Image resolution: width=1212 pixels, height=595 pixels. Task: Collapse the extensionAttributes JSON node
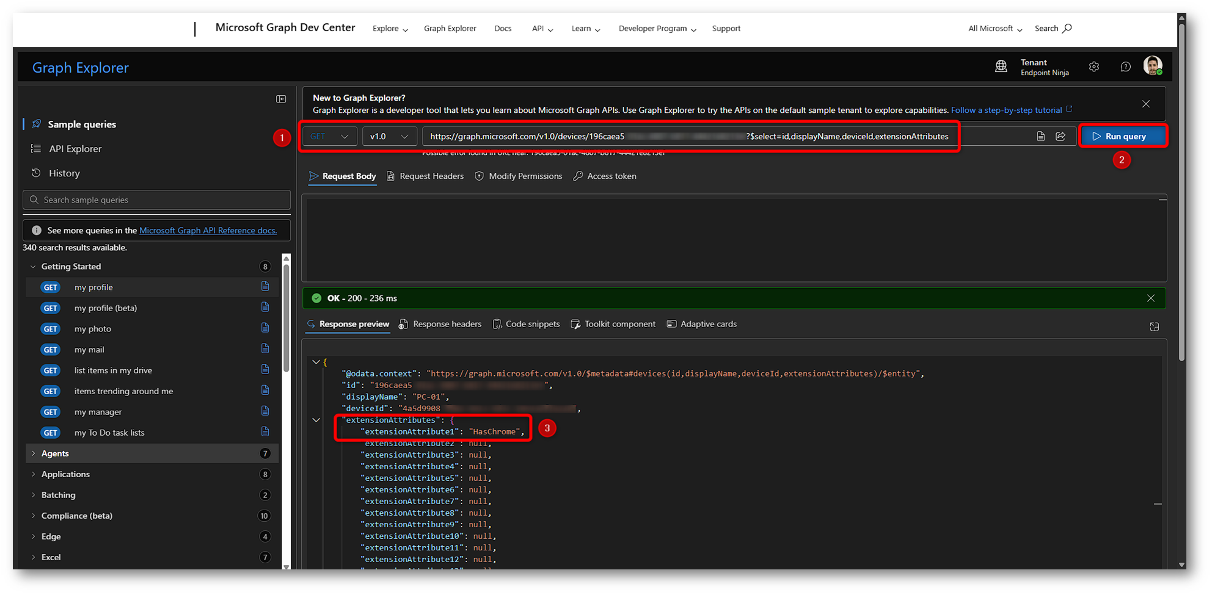316,420
